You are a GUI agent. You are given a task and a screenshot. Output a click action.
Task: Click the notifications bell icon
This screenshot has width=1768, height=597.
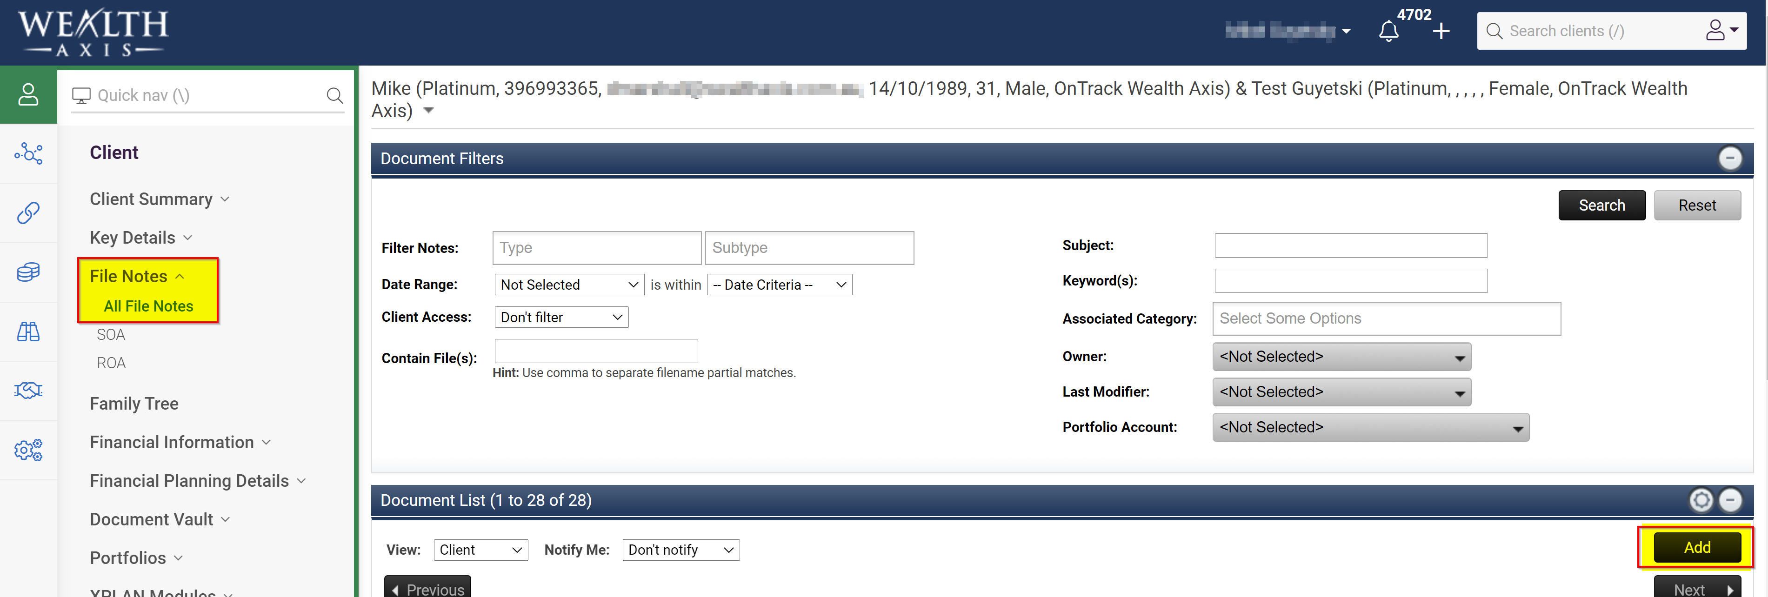(1388, 32)
